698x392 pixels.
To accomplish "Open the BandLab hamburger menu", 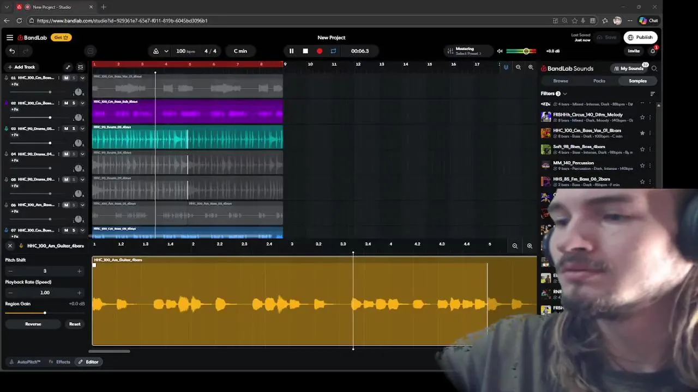I will pyautogui.click(x=10, y=38).
